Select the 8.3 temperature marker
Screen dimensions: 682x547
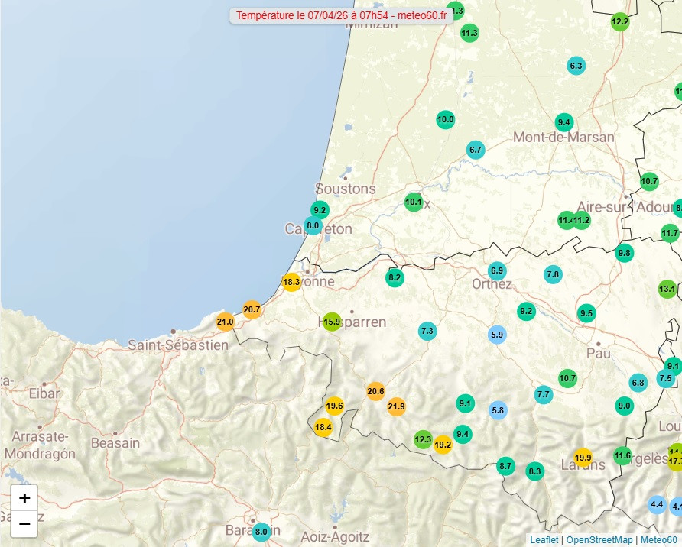coord(534,471)
